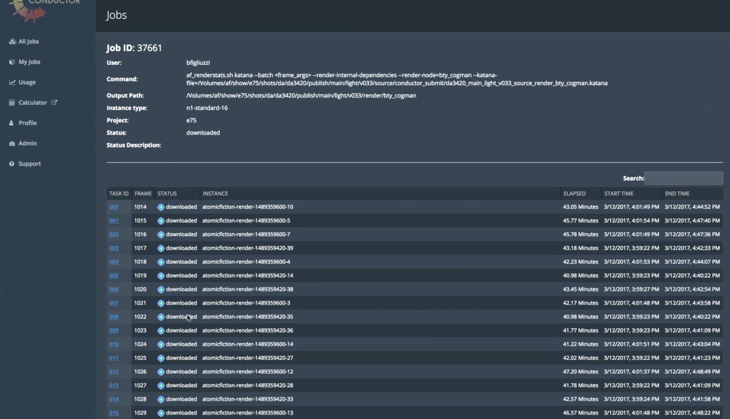
Task: Click status icon for frame 1025
Action: pos(161,358)
